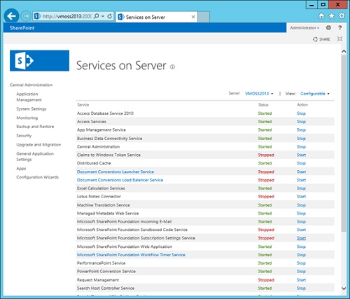Click the Stopped status of Request Management
Image resolution: width=350 pixels, height=299 pixels.
point(266,280)
